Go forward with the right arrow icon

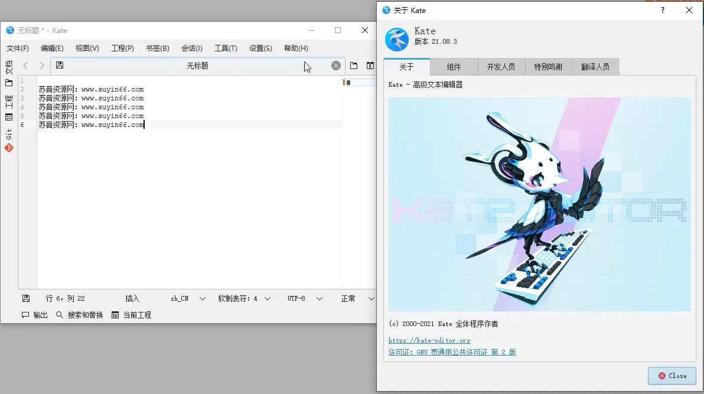[42, 66]
